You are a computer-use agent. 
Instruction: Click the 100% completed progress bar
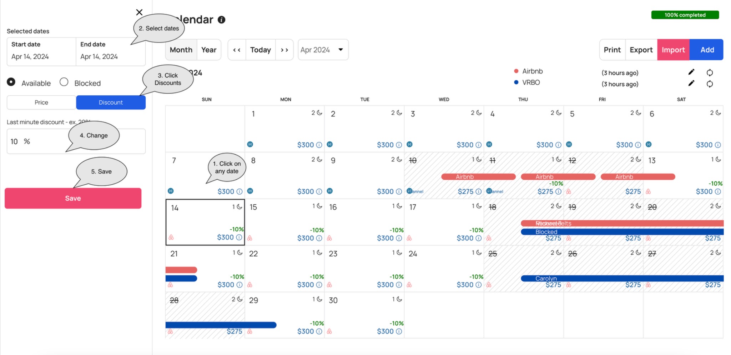tap(685, 15)
